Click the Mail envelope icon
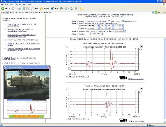The image size is (166, 127). coord(66,8)
